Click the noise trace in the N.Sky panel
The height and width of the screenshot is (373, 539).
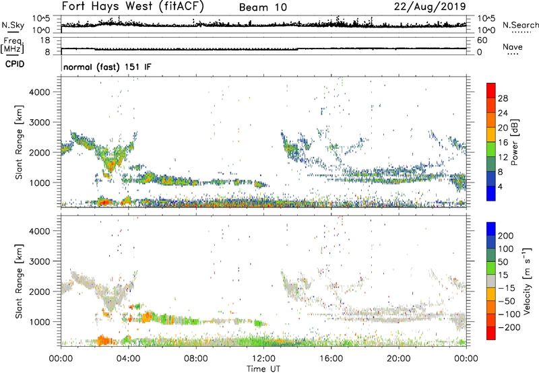tap(263, 24)
